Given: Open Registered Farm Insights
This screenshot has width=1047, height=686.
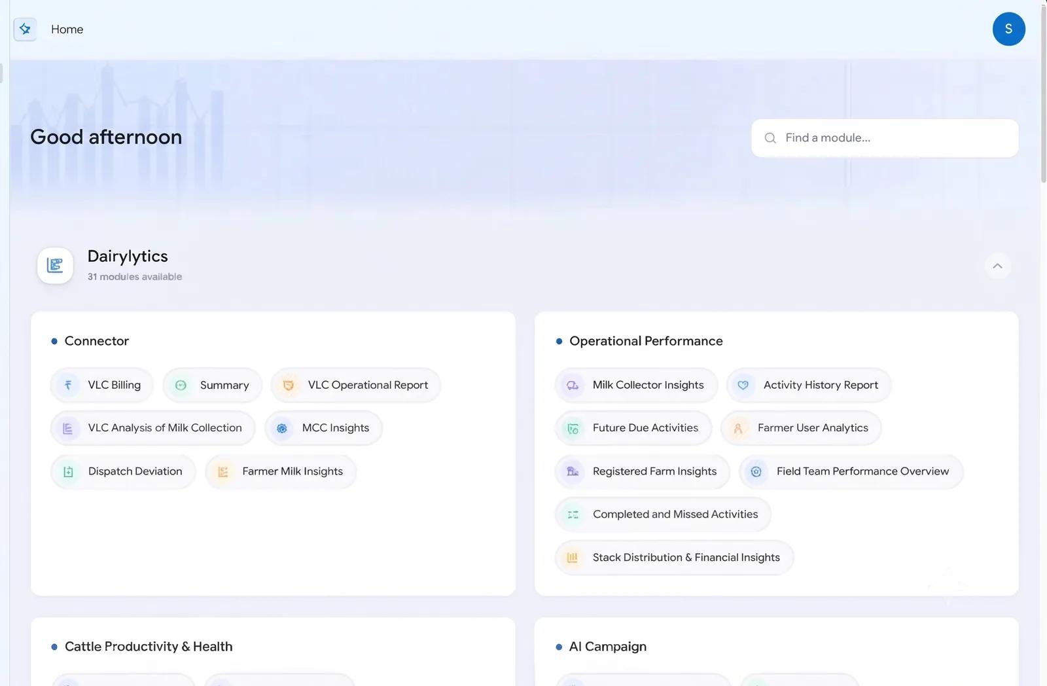Looking at the screenshot, I should tap(643, 471).
